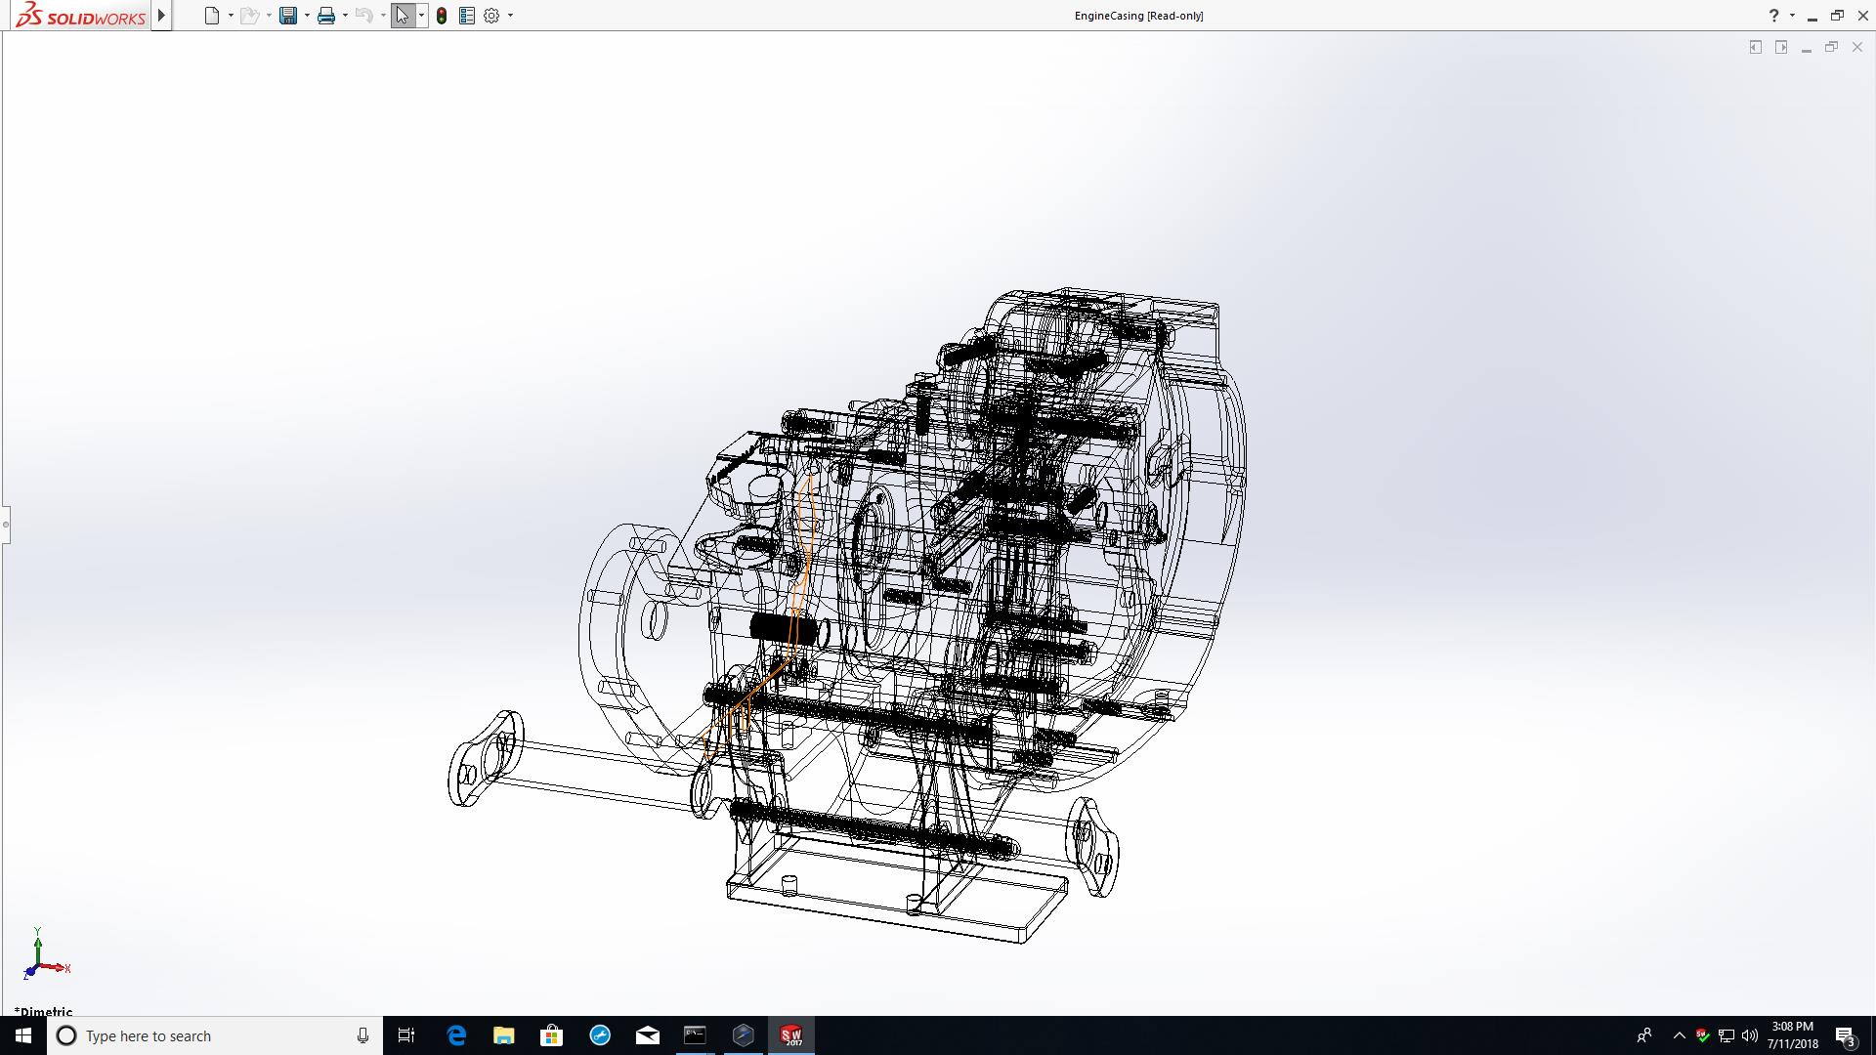Open the Options gear icon

click(491, 16)
